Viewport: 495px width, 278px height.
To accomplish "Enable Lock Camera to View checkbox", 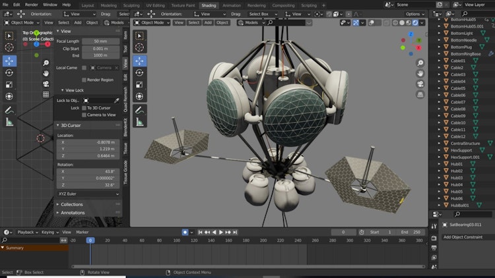I will [84, 115].
